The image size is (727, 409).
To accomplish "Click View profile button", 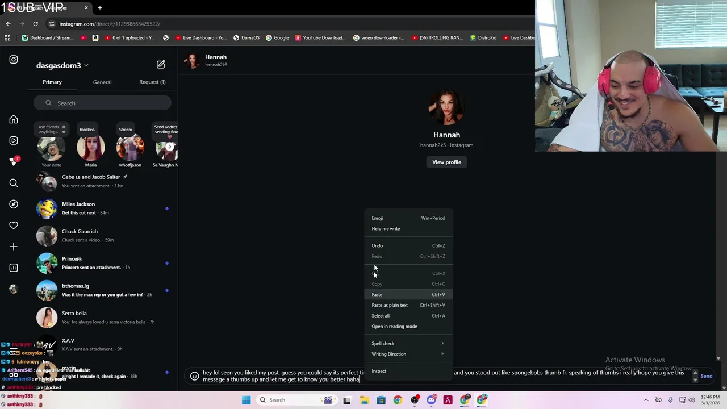I will tap(446, 162).
